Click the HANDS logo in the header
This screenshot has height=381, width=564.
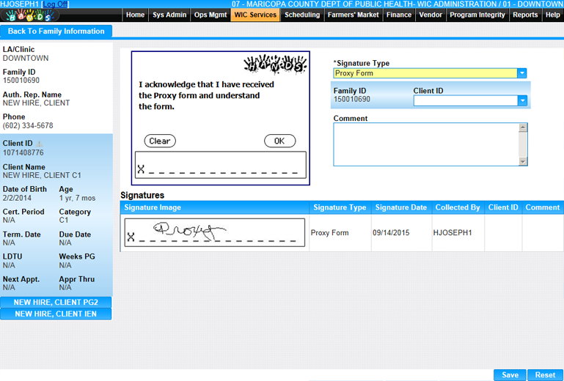pyautogui.click(x=29, y=15)
